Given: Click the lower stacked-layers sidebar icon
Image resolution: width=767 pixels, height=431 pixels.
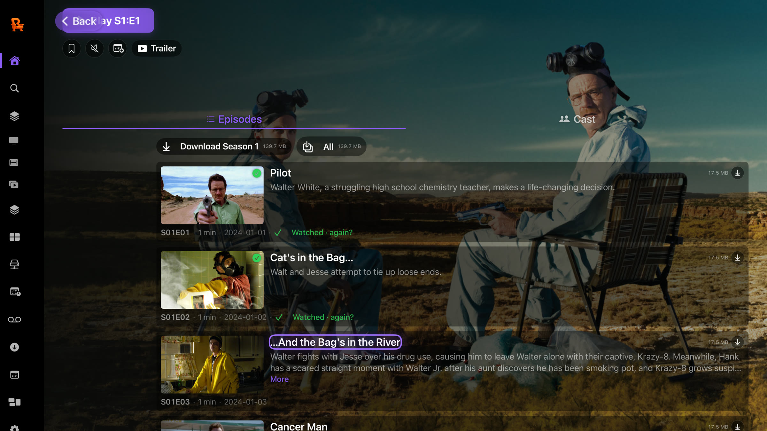Looking at the screenshot, I should [14, 210].
